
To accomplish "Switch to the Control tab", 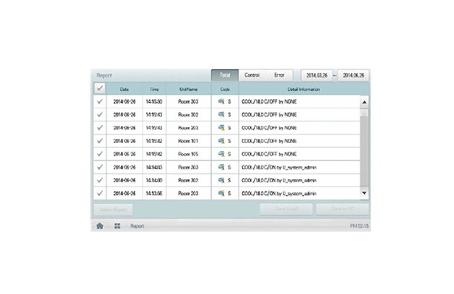I will [x=252, y=75].
